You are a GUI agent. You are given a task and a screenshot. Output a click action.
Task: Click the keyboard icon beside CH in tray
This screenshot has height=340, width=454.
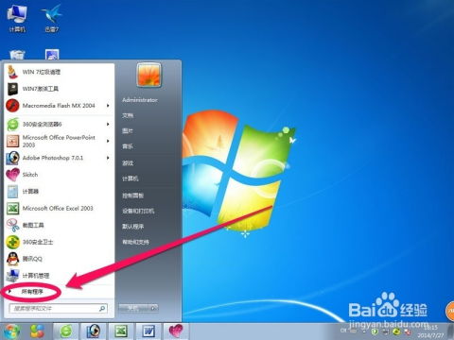pyautogui.click(x=353, y=331)
